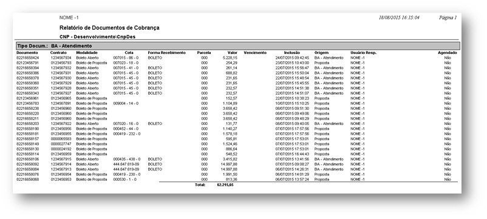Select cota value '000419 - 232 - 0'
Viewport: 487px width, 219px height.
click(127, 133)
